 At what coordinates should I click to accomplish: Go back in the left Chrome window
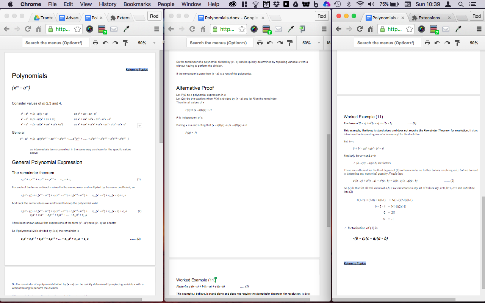click(x=6, y=29)
